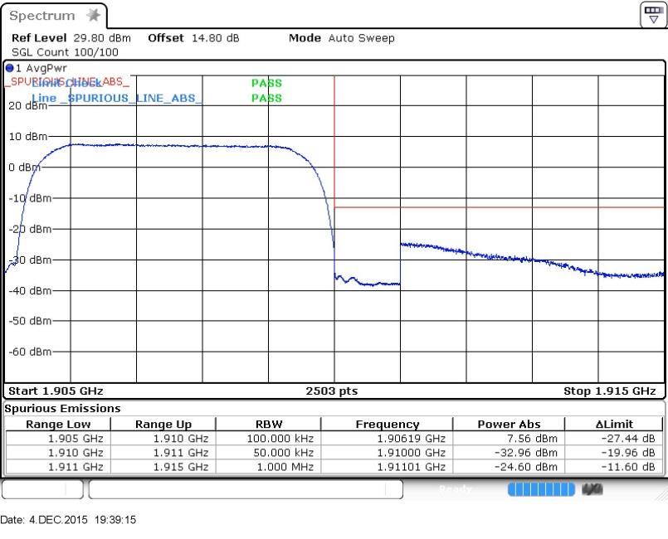
Task: Click the -60 dBm axis label
Action: point(30,352)
